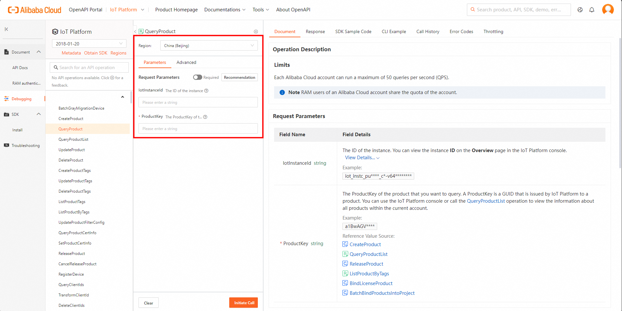Screen dimensions: 622x311
Task: Open the Throttling tab
Action: click(493, 31)
